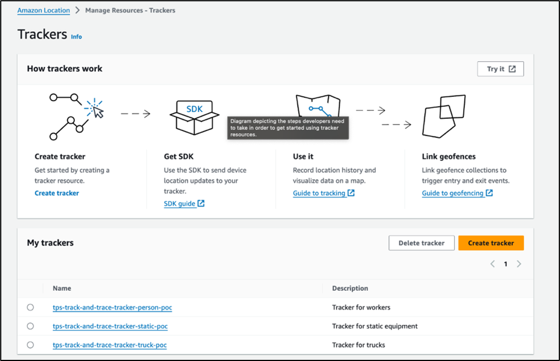Image resolution: width=560 pixels, height=361 pixels.
Task: Click the Delete tracker button
Action: pos(422,243)
